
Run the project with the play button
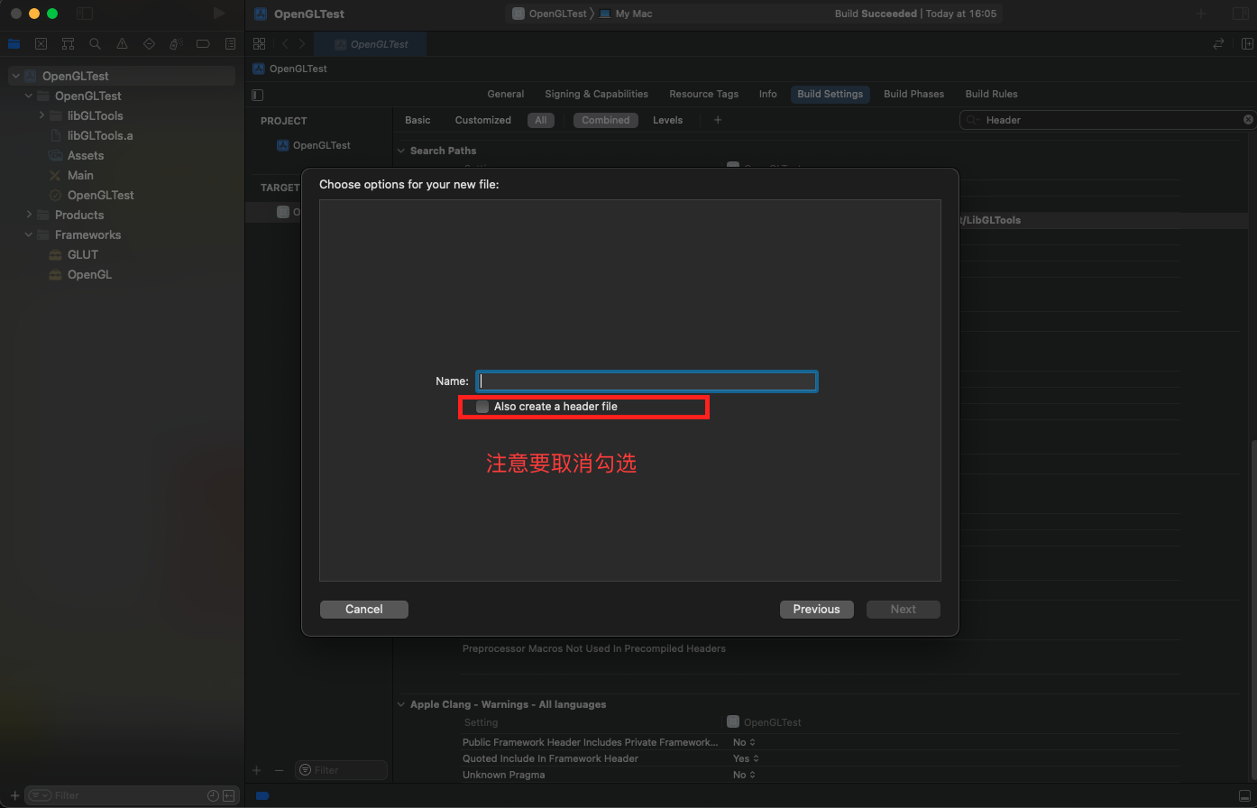(219, 14)
